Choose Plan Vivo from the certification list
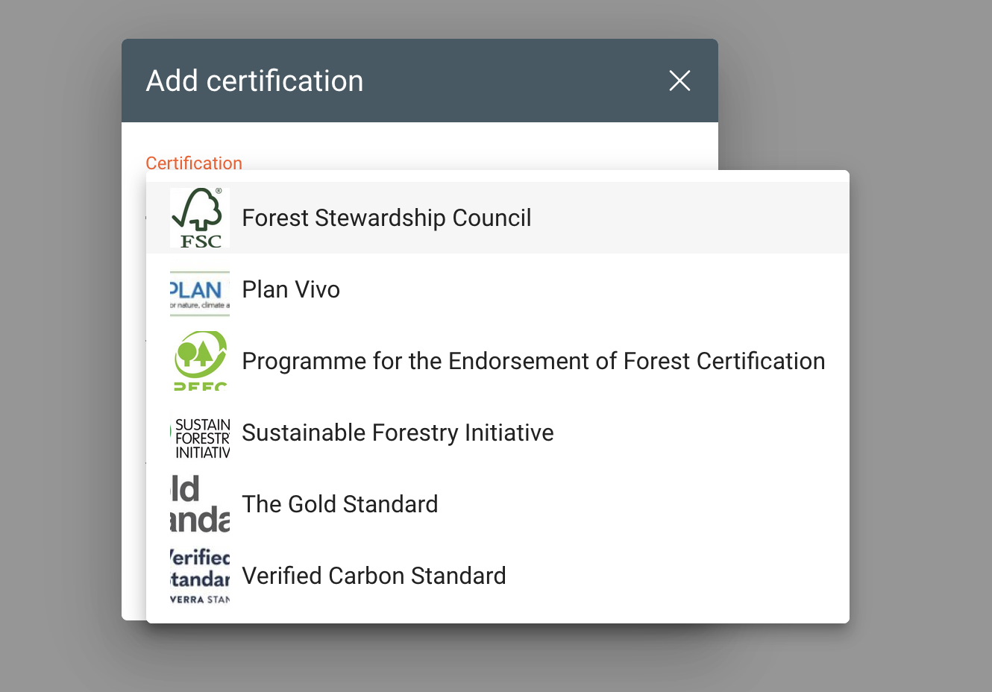 [x=291, y=289]
